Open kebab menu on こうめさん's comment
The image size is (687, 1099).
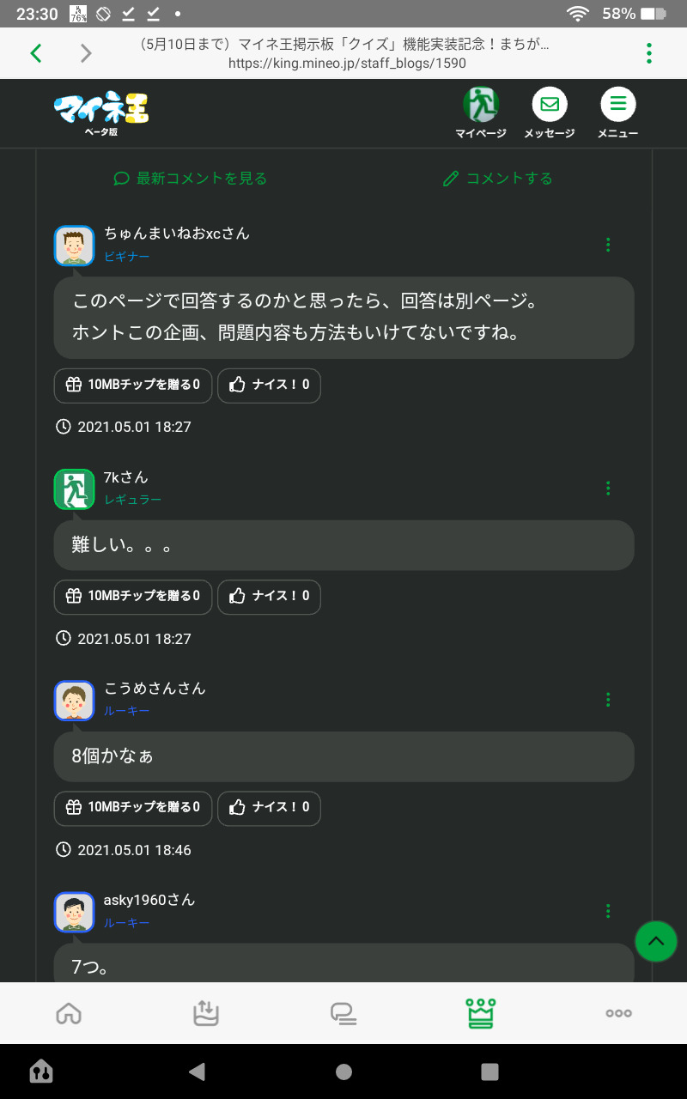pyautogui.click(x=608, y=700)
